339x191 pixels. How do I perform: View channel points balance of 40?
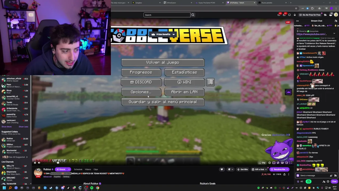(300, 181)
